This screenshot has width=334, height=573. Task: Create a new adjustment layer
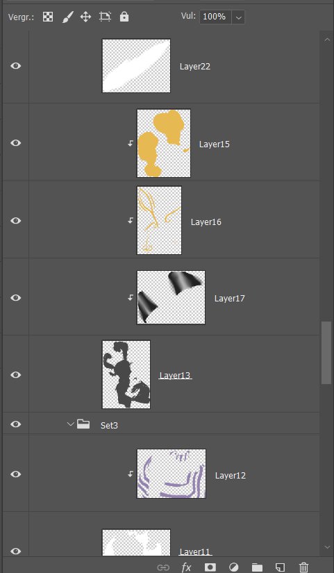pyautogui.click(x=233, y=567)
